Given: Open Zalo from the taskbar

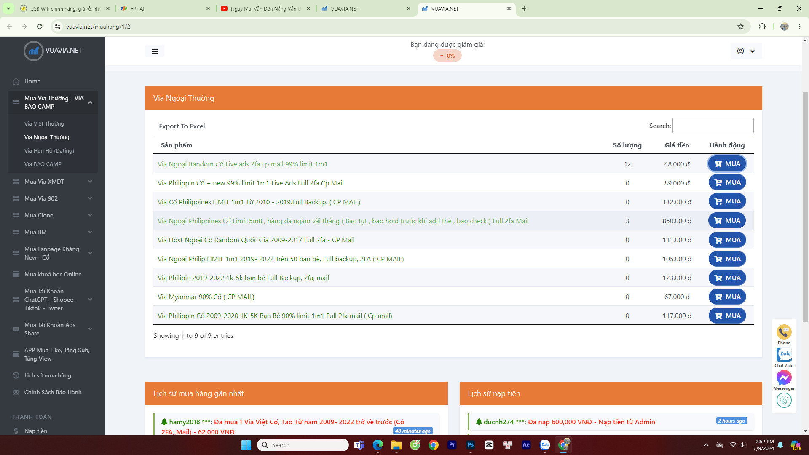Looking at the screenshot, I should [545, 445].
